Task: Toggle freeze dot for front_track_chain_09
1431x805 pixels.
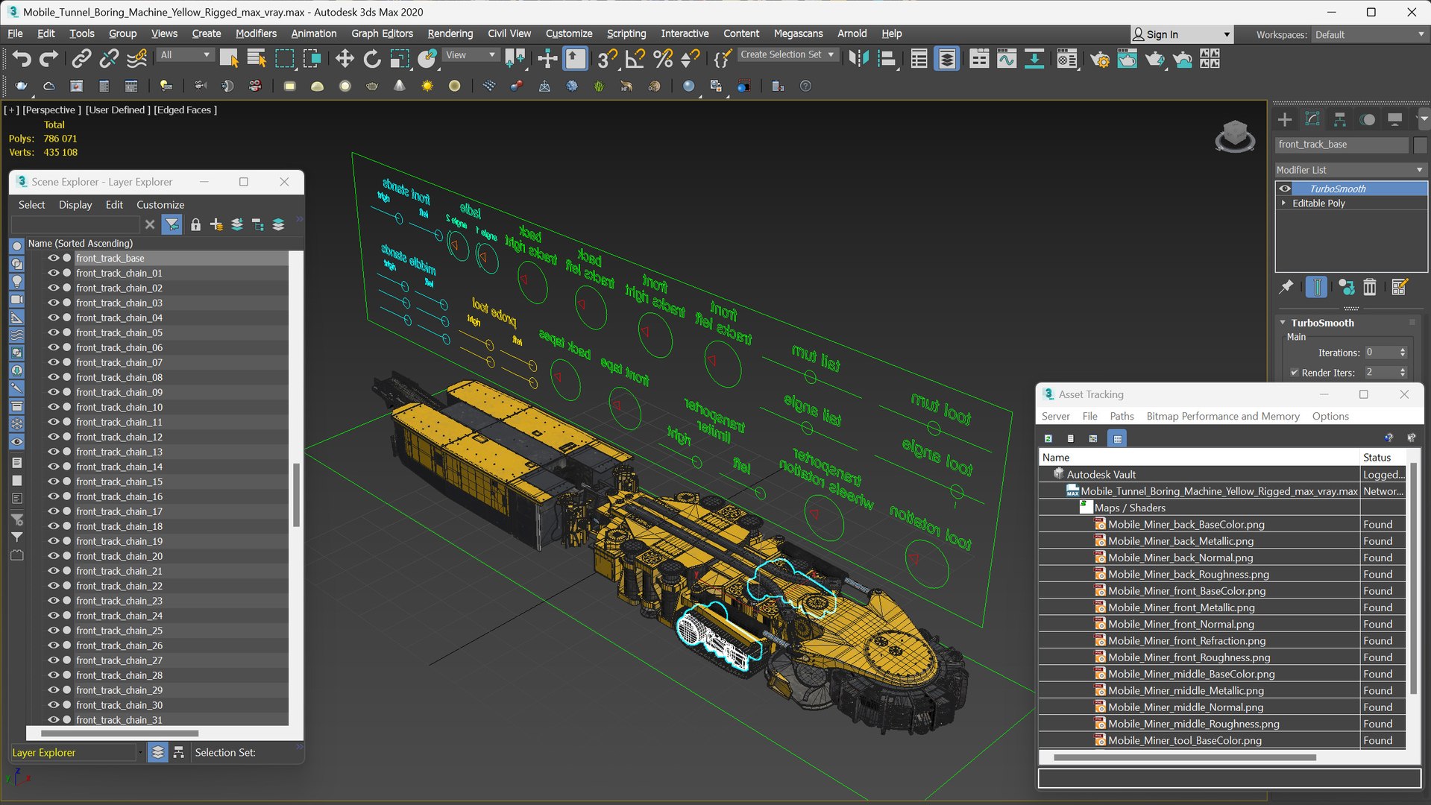Action: [x=67, y=392]
